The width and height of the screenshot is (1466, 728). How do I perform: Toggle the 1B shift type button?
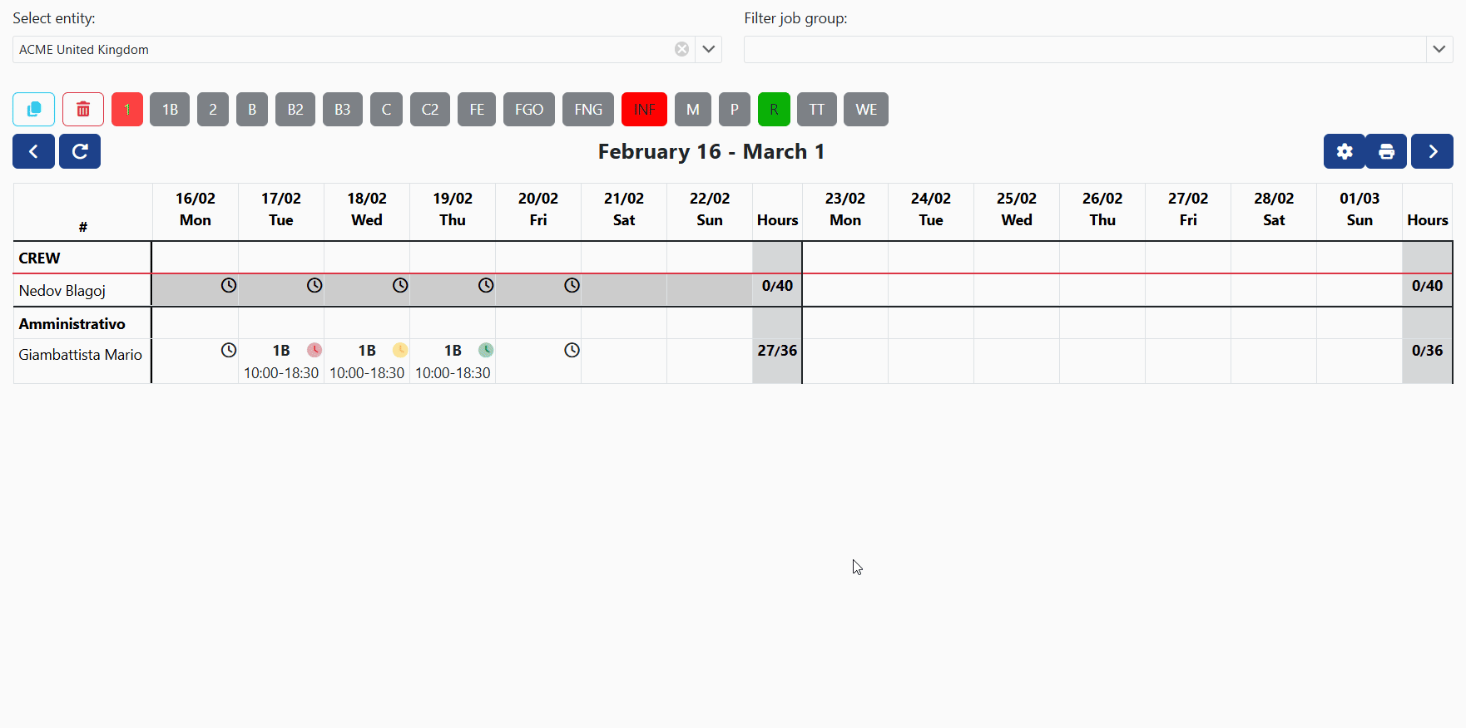point(170,110)
